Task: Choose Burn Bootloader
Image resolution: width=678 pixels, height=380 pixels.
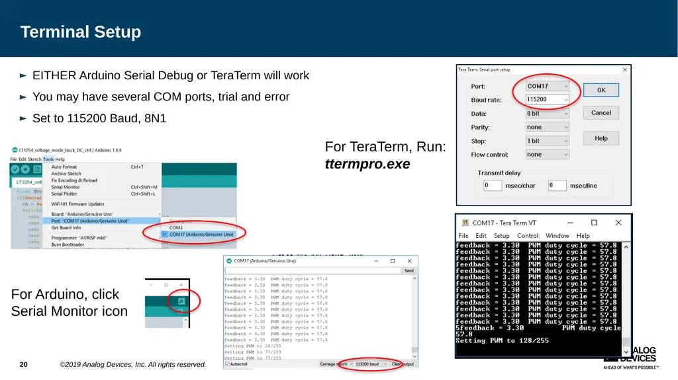Action: coord(102,245)
